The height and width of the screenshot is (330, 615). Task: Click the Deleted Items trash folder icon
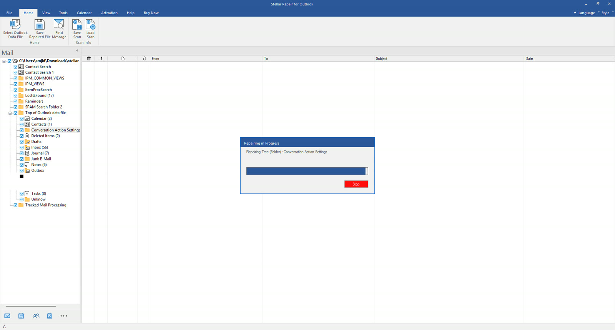pos(27,136)
